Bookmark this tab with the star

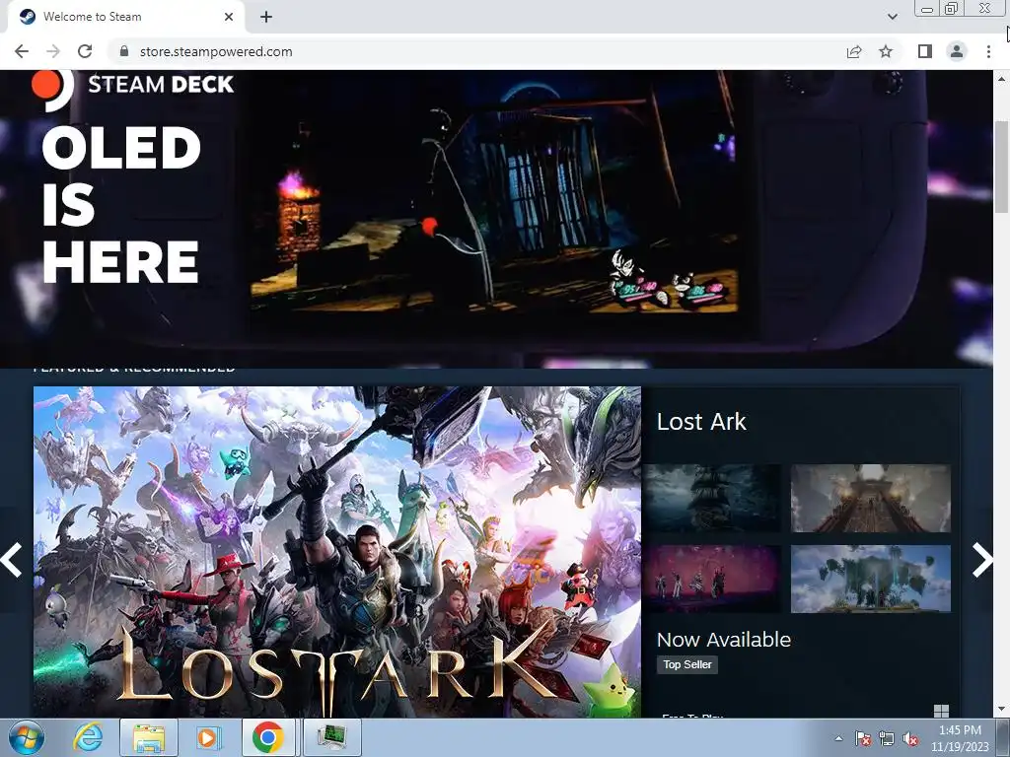[886, 51]
